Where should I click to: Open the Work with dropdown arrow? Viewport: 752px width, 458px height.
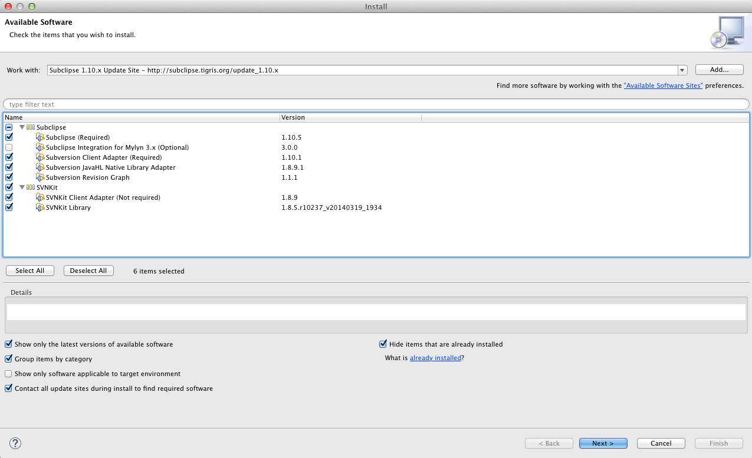682,70
